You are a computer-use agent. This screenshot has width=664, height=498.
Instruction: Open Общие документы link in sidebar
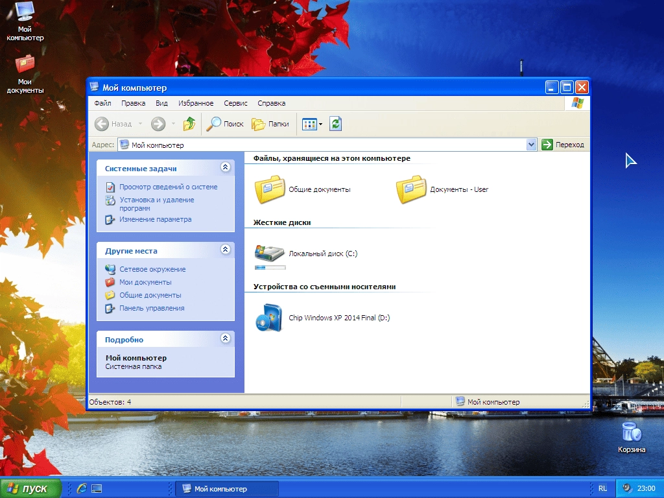click(150, 295)
